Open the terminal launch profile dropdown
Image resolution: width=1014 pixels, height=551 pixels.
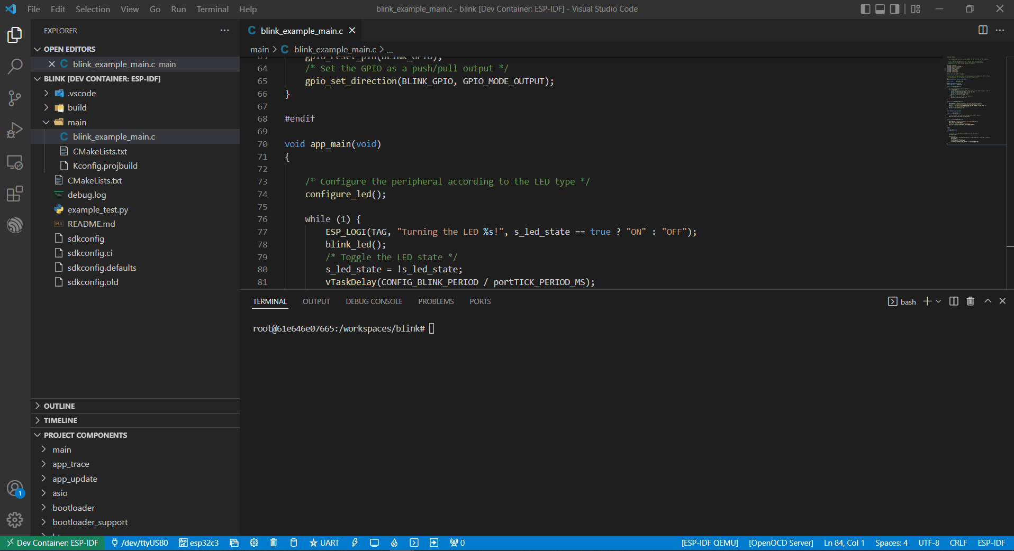(939, 301)
